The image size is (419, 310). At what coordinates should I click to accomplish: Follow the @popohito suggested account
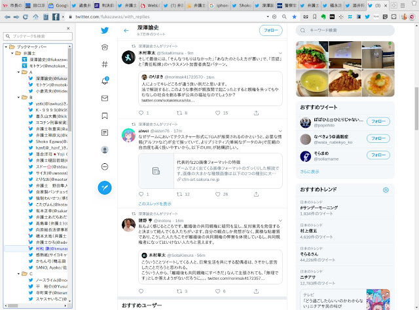click(x=378, y=121)
